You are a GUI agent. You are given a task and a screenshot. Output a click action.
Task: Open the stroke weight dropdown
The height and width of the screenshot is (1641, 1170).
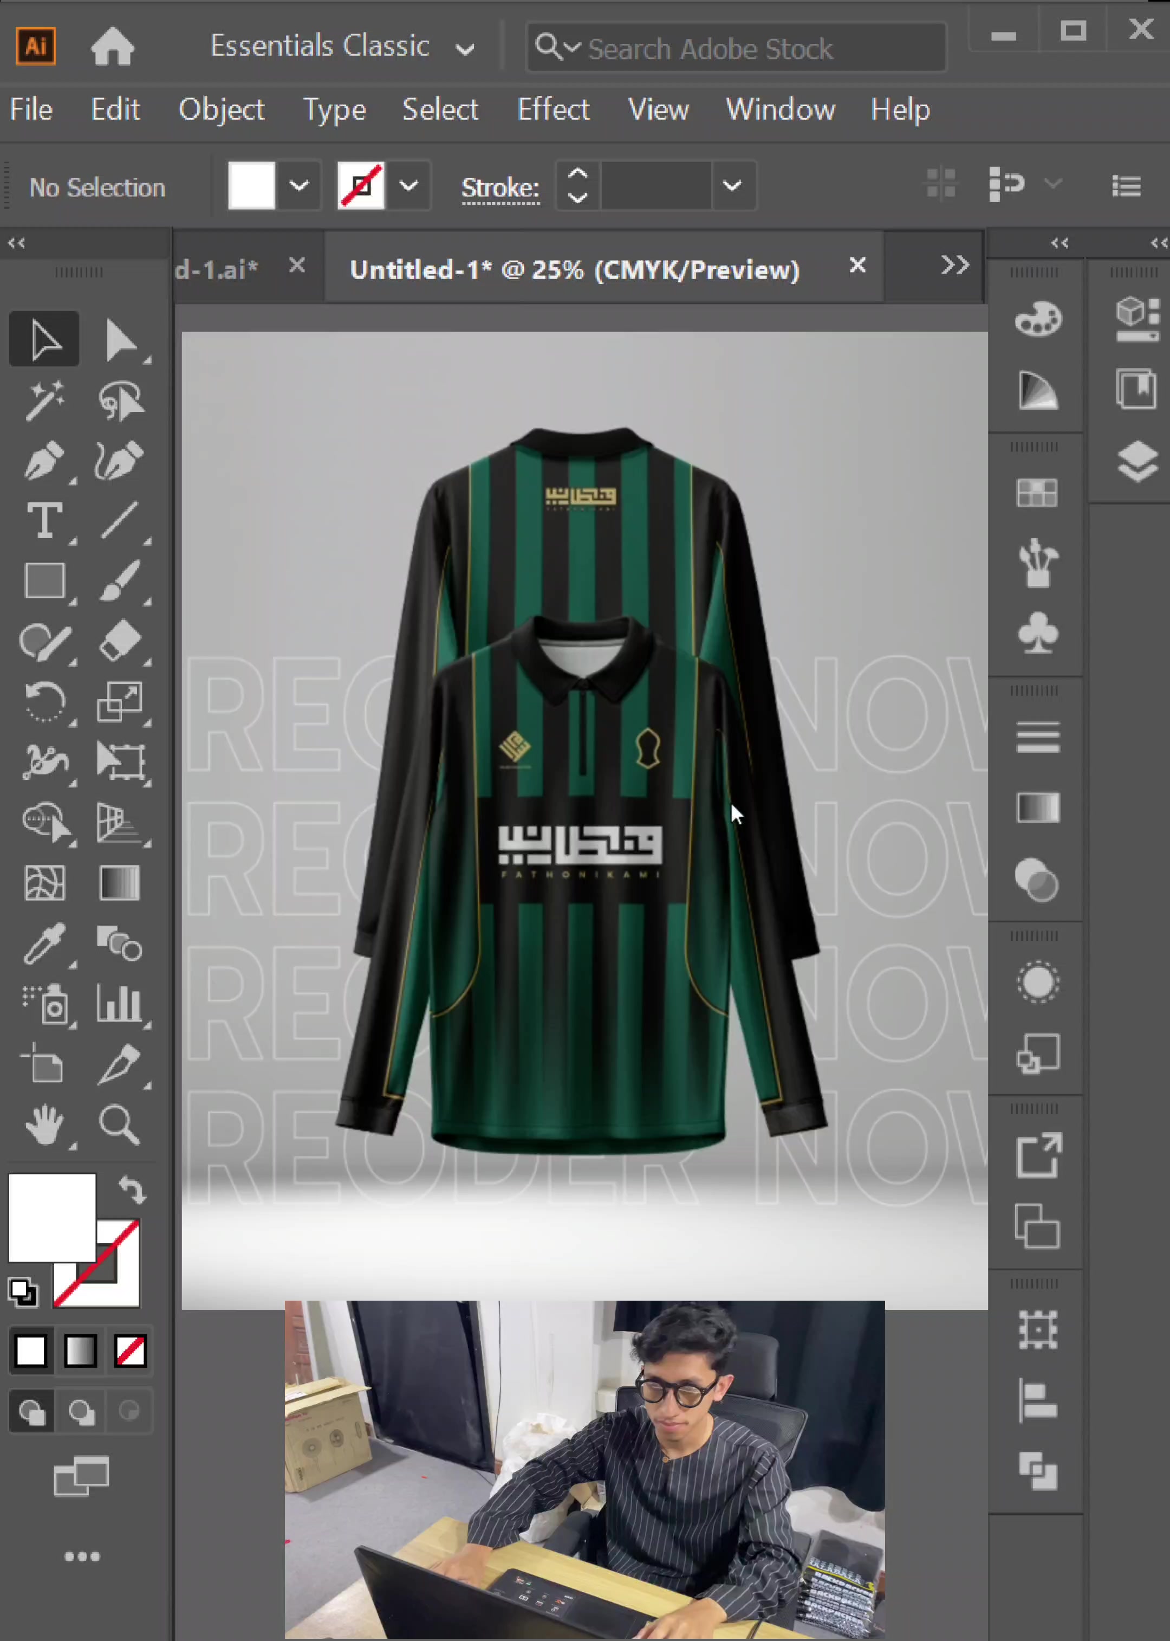pos(732,186)
